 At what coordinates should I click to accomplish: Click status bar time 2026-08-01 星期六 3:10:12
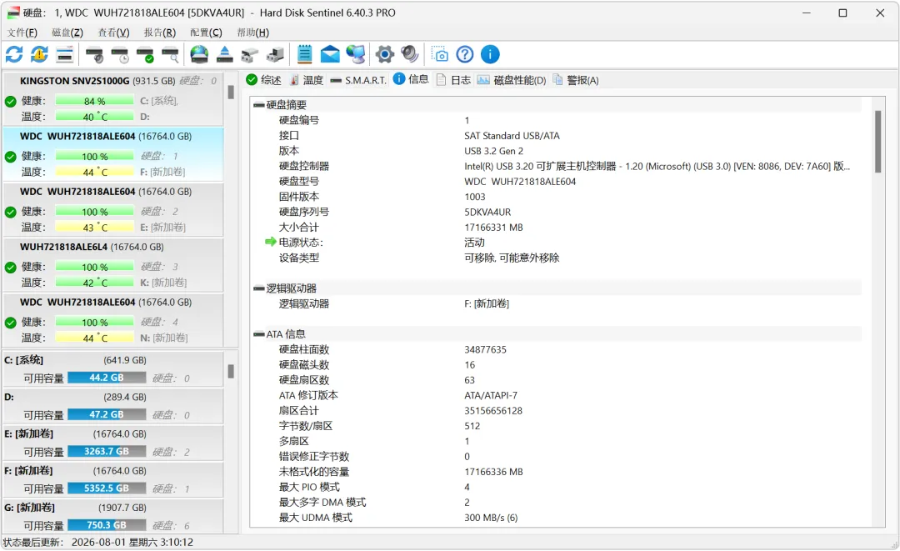click(x=132, y=543)
